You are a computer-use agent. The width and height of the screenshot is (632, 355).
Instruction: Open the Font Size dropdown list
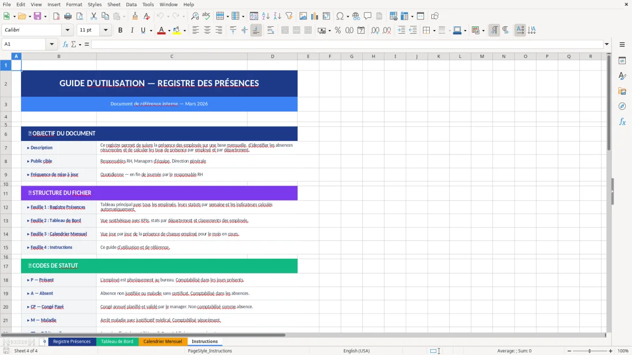[106, 31]
